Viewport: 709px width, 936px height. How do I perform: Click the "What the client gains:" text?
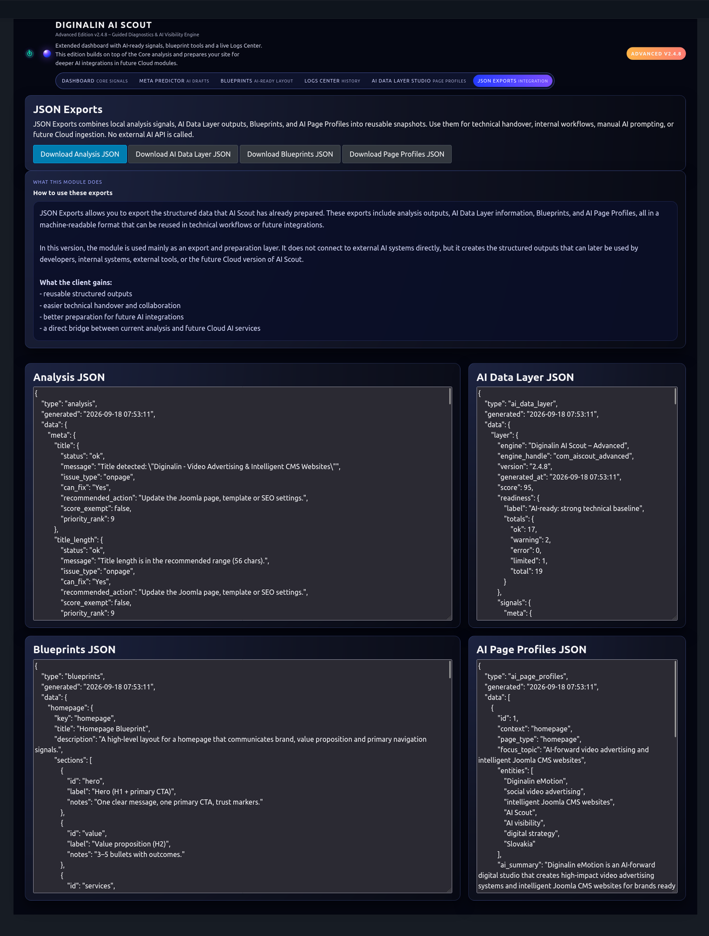coord(76,282)
